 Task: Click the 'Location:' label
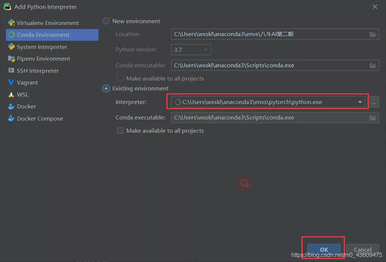128,34
